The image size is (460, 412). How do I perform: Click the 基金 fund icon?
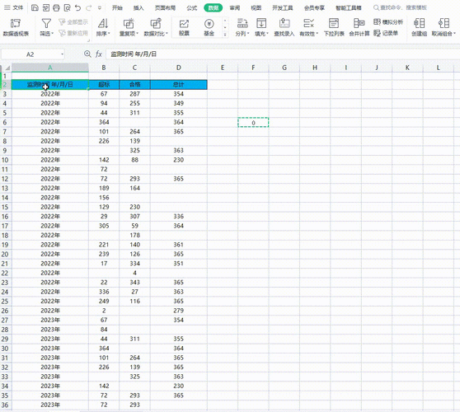209,24
